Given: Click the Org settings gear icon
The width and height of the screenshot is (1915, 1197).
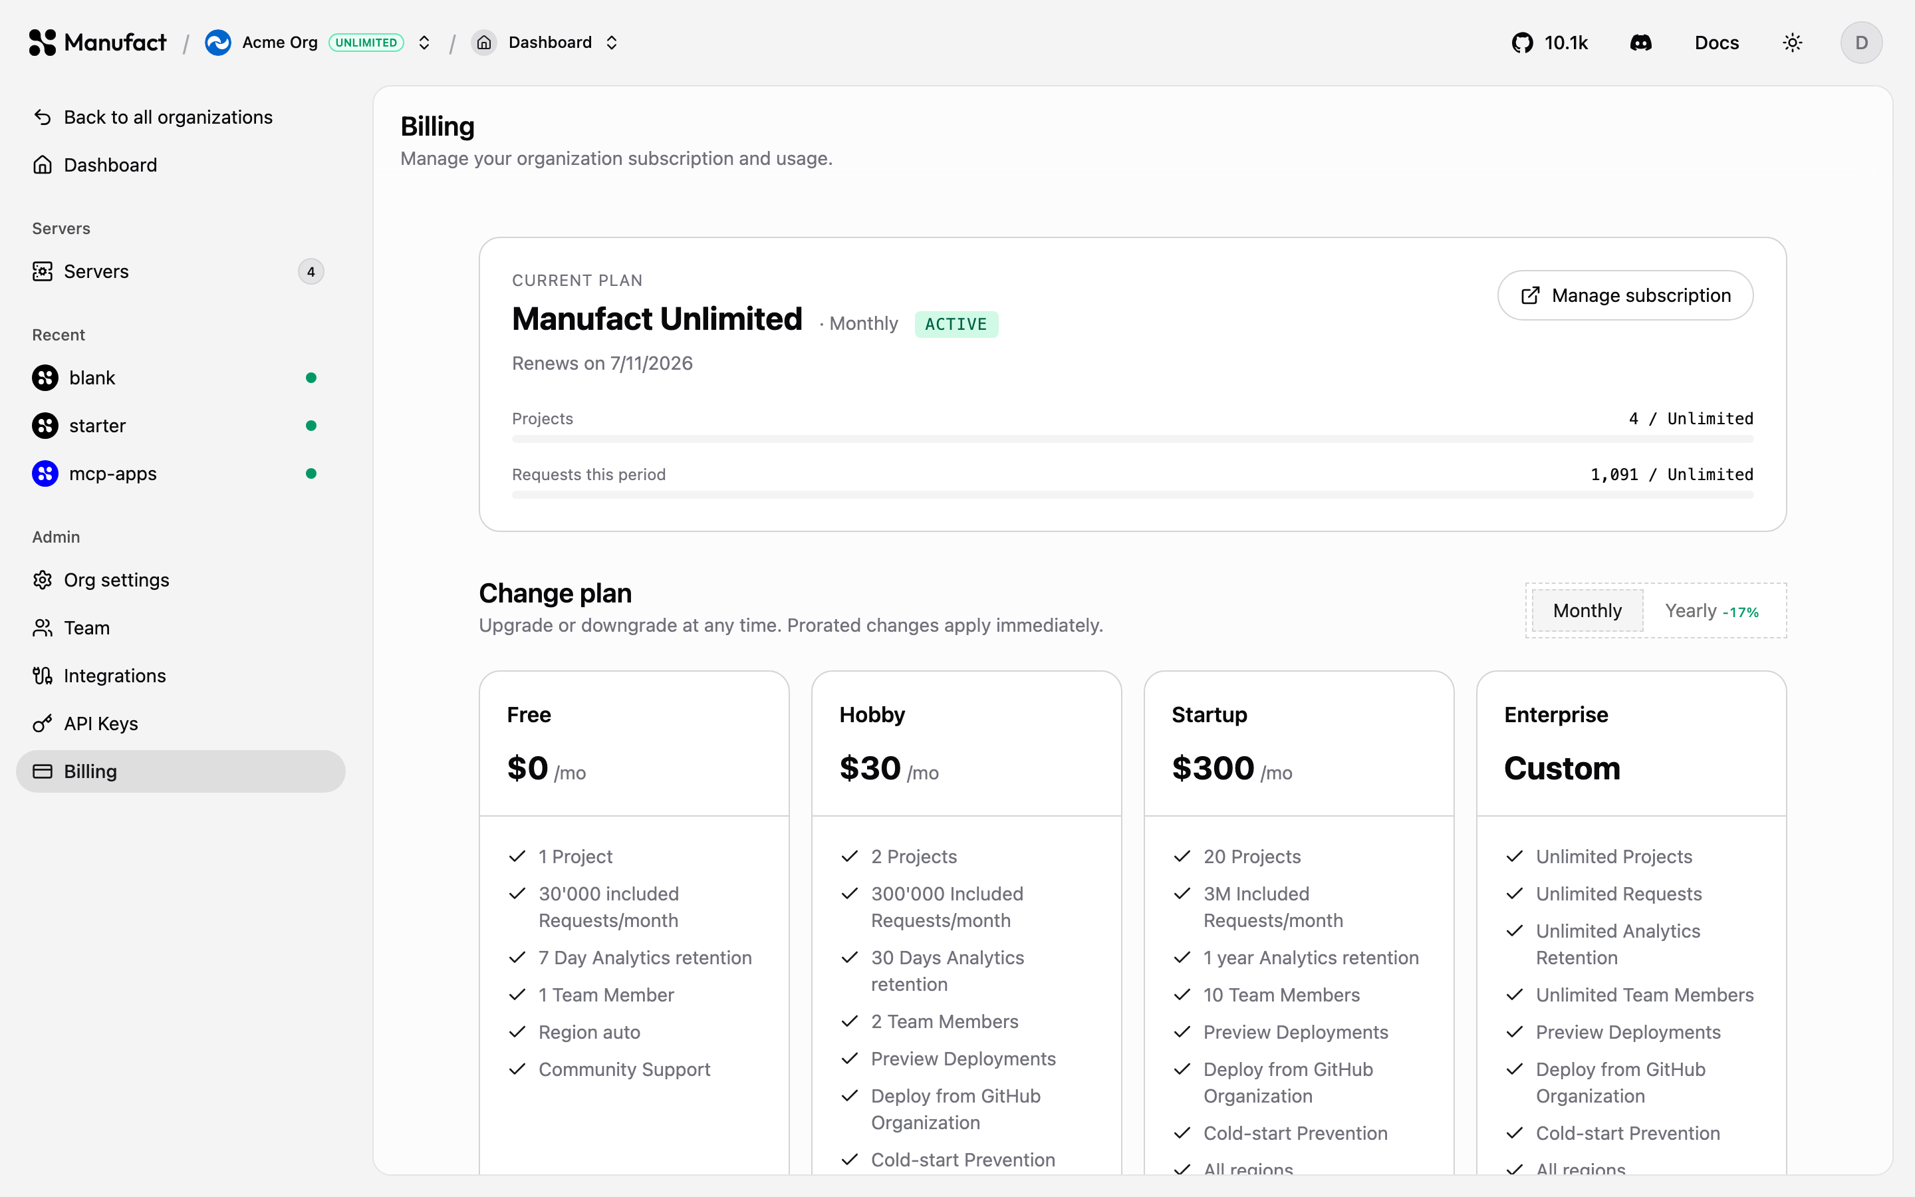Looking at the screenshot, I should coord(43,581).
